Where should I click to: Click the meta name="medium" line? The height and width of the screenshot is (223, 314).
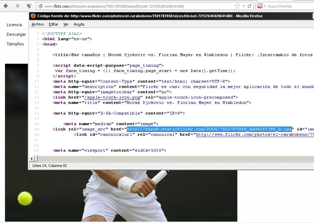coord(111,124)
